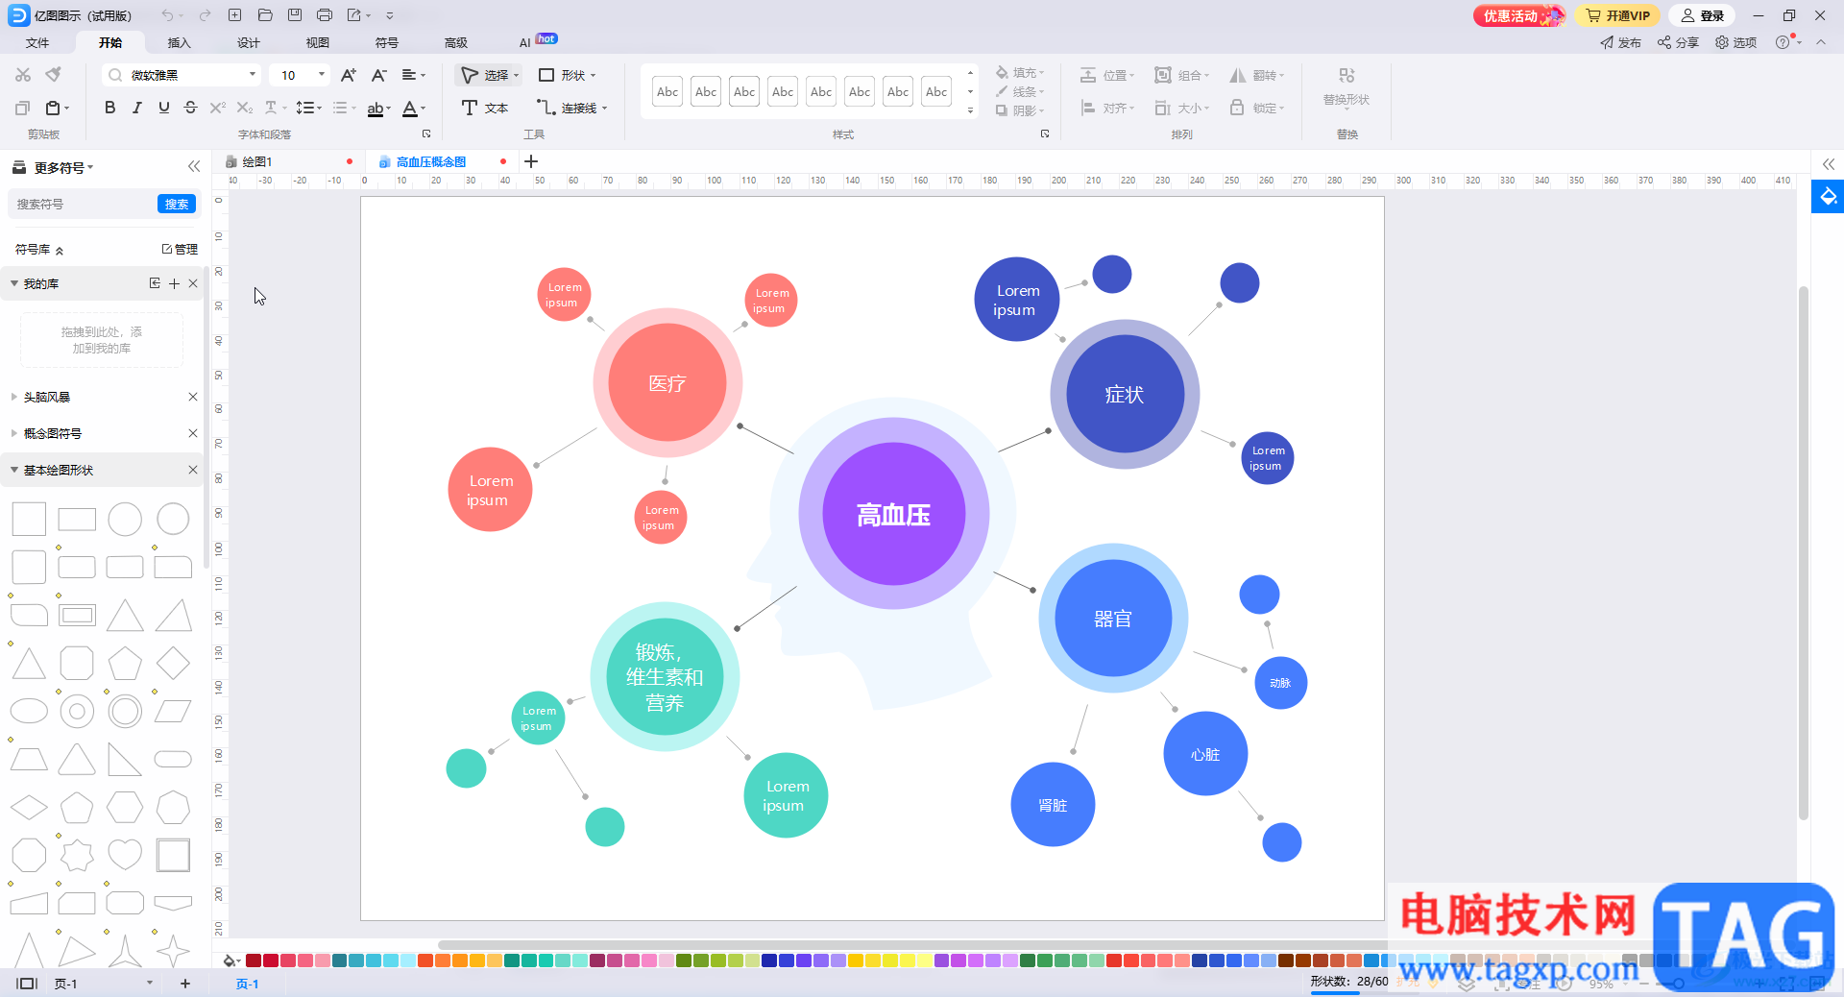Select the heart shape from basic shapes

(125, 854)
